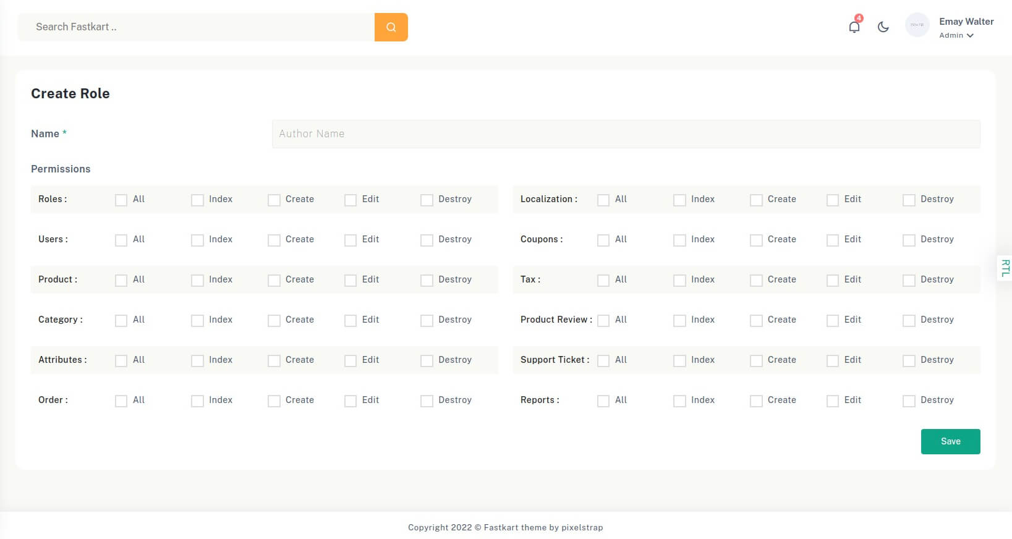Enable the Edit permission for Tax
Screen dimensions: 1012x539
833,281
